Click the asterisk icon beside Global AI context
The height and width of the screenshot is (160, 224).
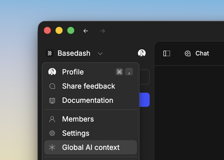(x=52, y=147)
